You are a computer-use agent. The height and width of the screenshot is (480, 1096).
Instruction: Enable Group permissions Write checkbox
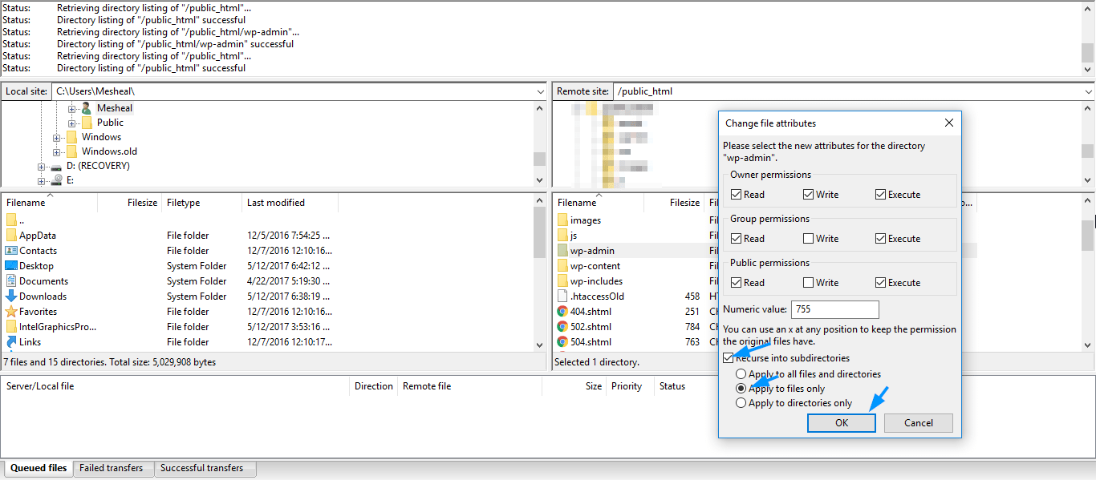click(809, 239)
